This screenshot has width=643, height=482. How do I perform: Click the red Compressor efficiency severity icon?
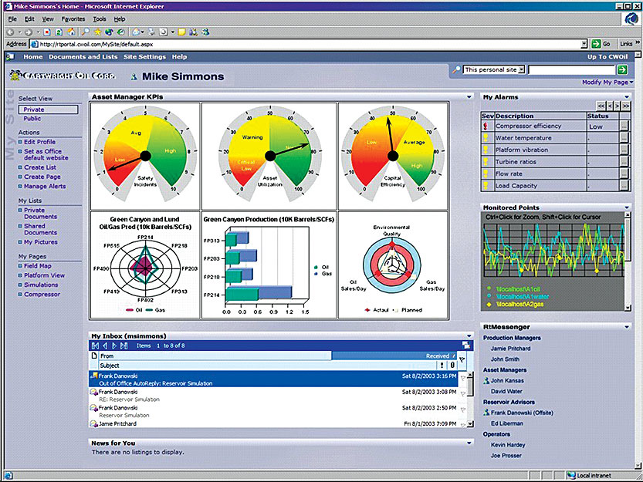(x=487, y=126)
